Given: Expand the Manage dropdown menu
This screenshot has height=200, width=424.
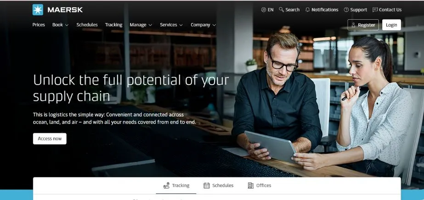Looking at the screenshot, I should click(x=141, y=25).
